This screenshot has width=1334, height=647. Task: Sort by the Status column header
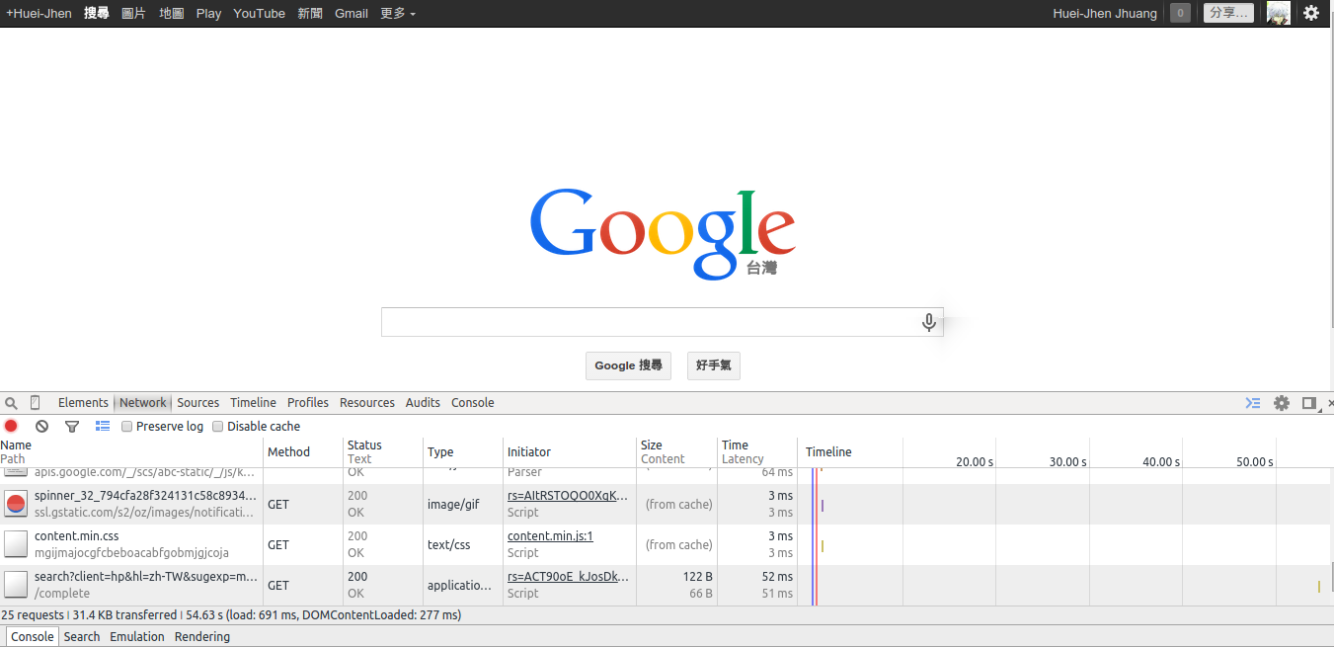coord(383,452)
